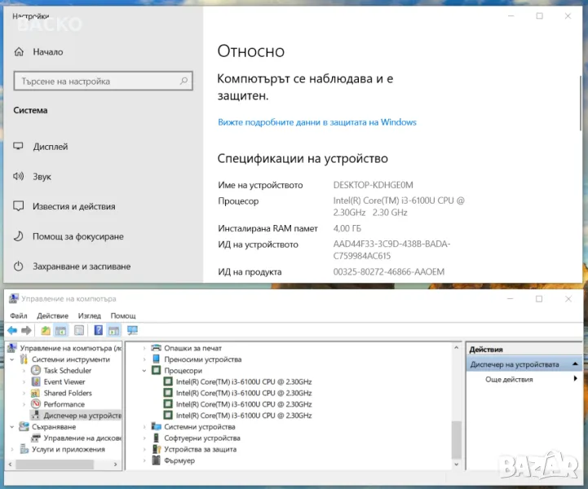This screenshot has height=489, width=588.
Task: Open Известия и действия settings page
Action: click(73, 207)
